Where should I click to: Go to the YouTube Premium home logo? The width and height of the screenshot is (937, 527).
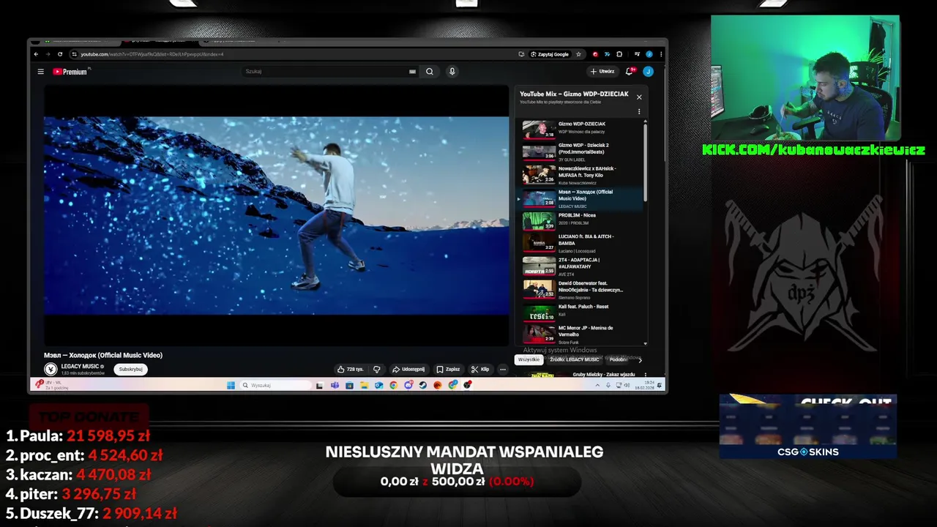click(x=70, y=72)
